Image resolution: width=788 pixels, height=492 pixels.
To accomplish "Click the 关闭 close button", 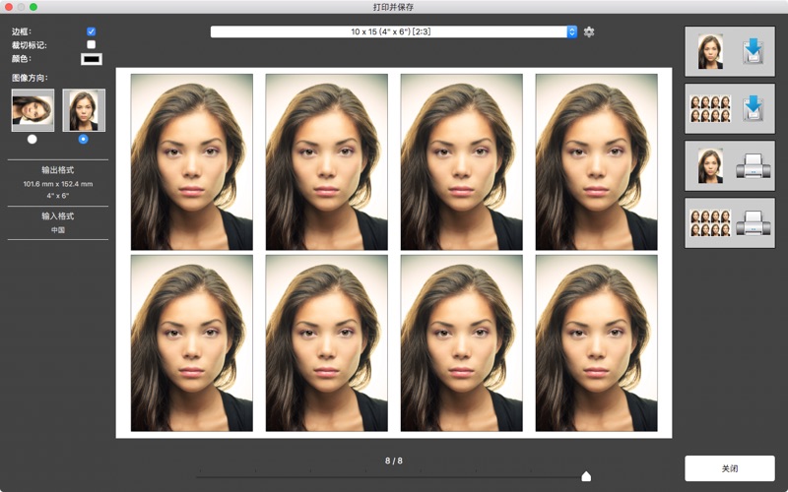I will coord(729,468).
